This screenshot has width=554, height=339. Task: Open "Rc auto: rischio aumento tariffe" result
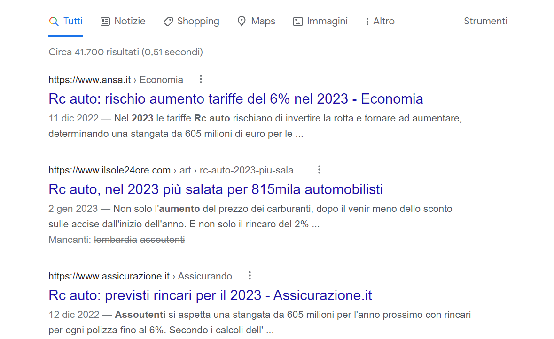(235, 99)
